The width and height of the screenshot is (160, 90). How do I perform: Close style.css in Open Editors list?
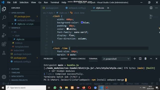tap(12, 24)
